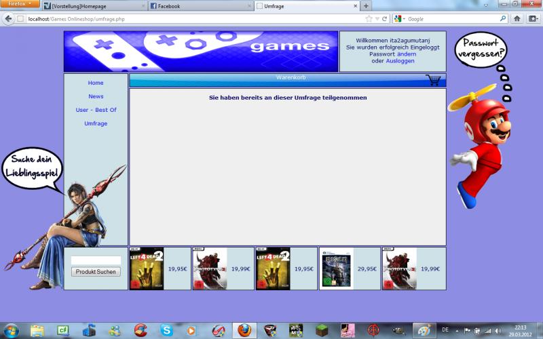Expand the Google search engine selector
Viewport: 543px width, 339px height.
click(x=399, y=19)
